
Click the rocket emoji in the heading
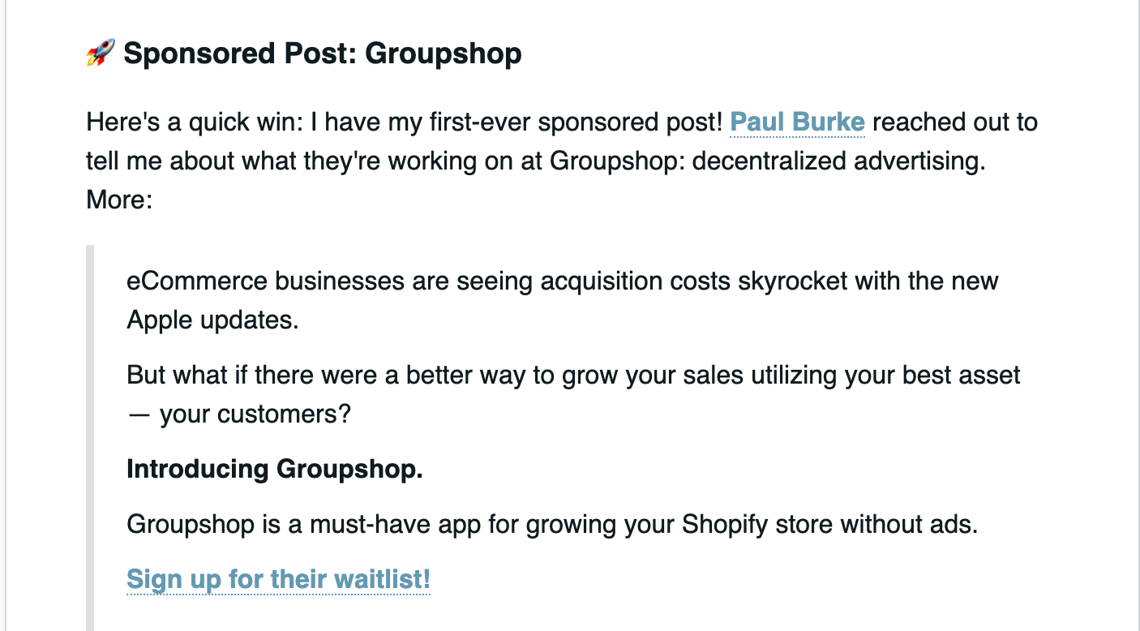tap(101, 54)
